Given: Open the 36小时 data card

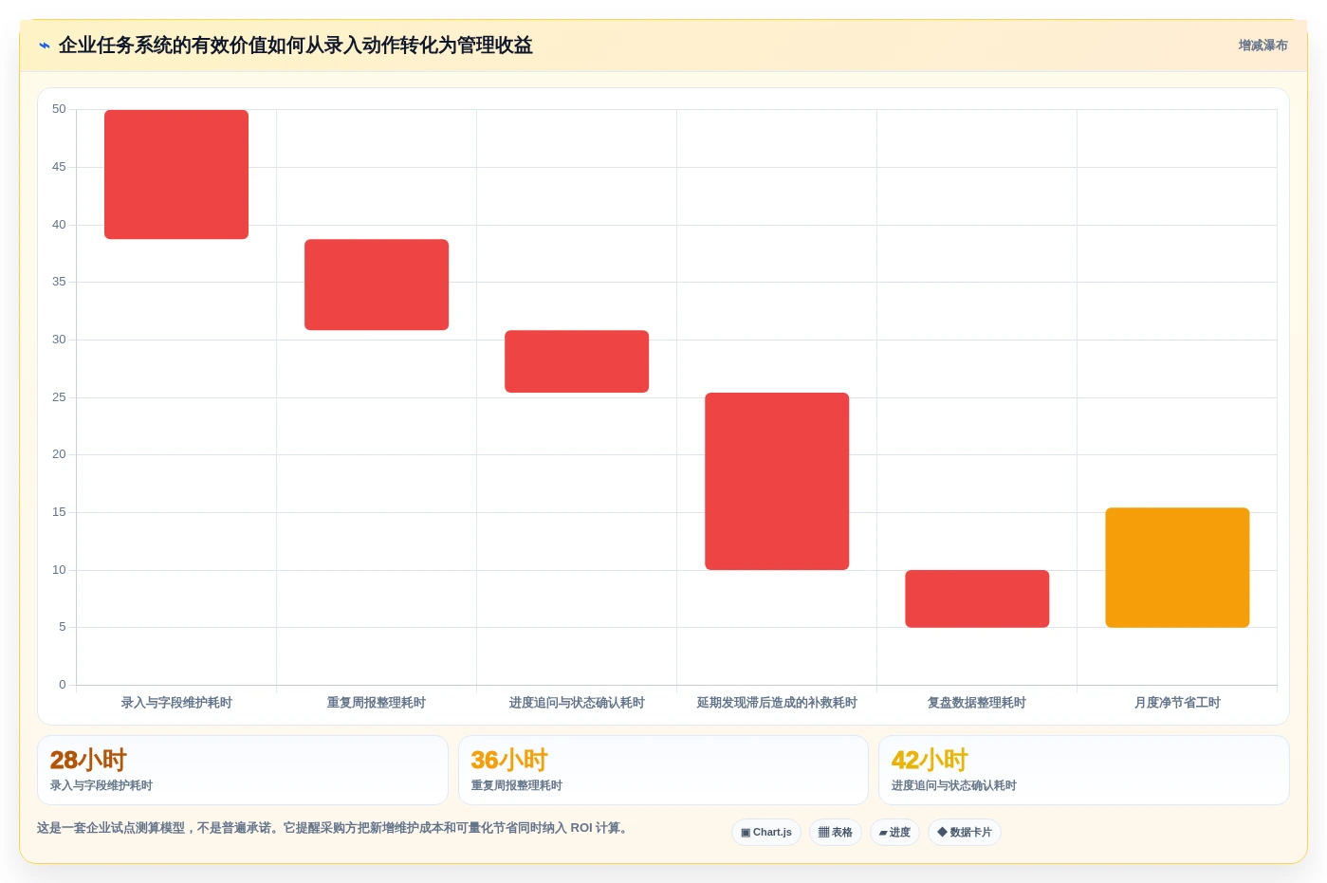Looking at the screenshot, I should click(663, 770).
